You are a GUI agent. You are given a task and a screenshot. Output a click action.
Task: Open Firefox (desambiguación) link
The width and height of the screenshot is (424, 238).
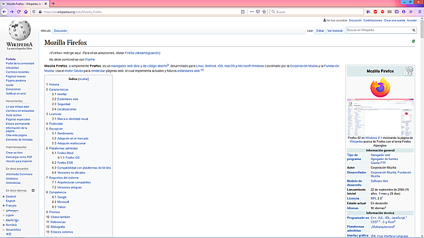[x=142, y=53]
